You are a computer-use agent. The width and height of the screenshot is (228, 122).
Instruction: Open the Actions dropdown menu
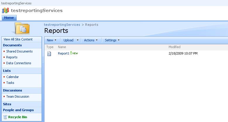91,40
